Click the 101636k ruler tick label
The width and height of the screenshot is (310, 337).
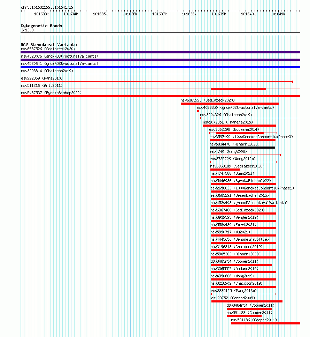(x=130, y=14)
